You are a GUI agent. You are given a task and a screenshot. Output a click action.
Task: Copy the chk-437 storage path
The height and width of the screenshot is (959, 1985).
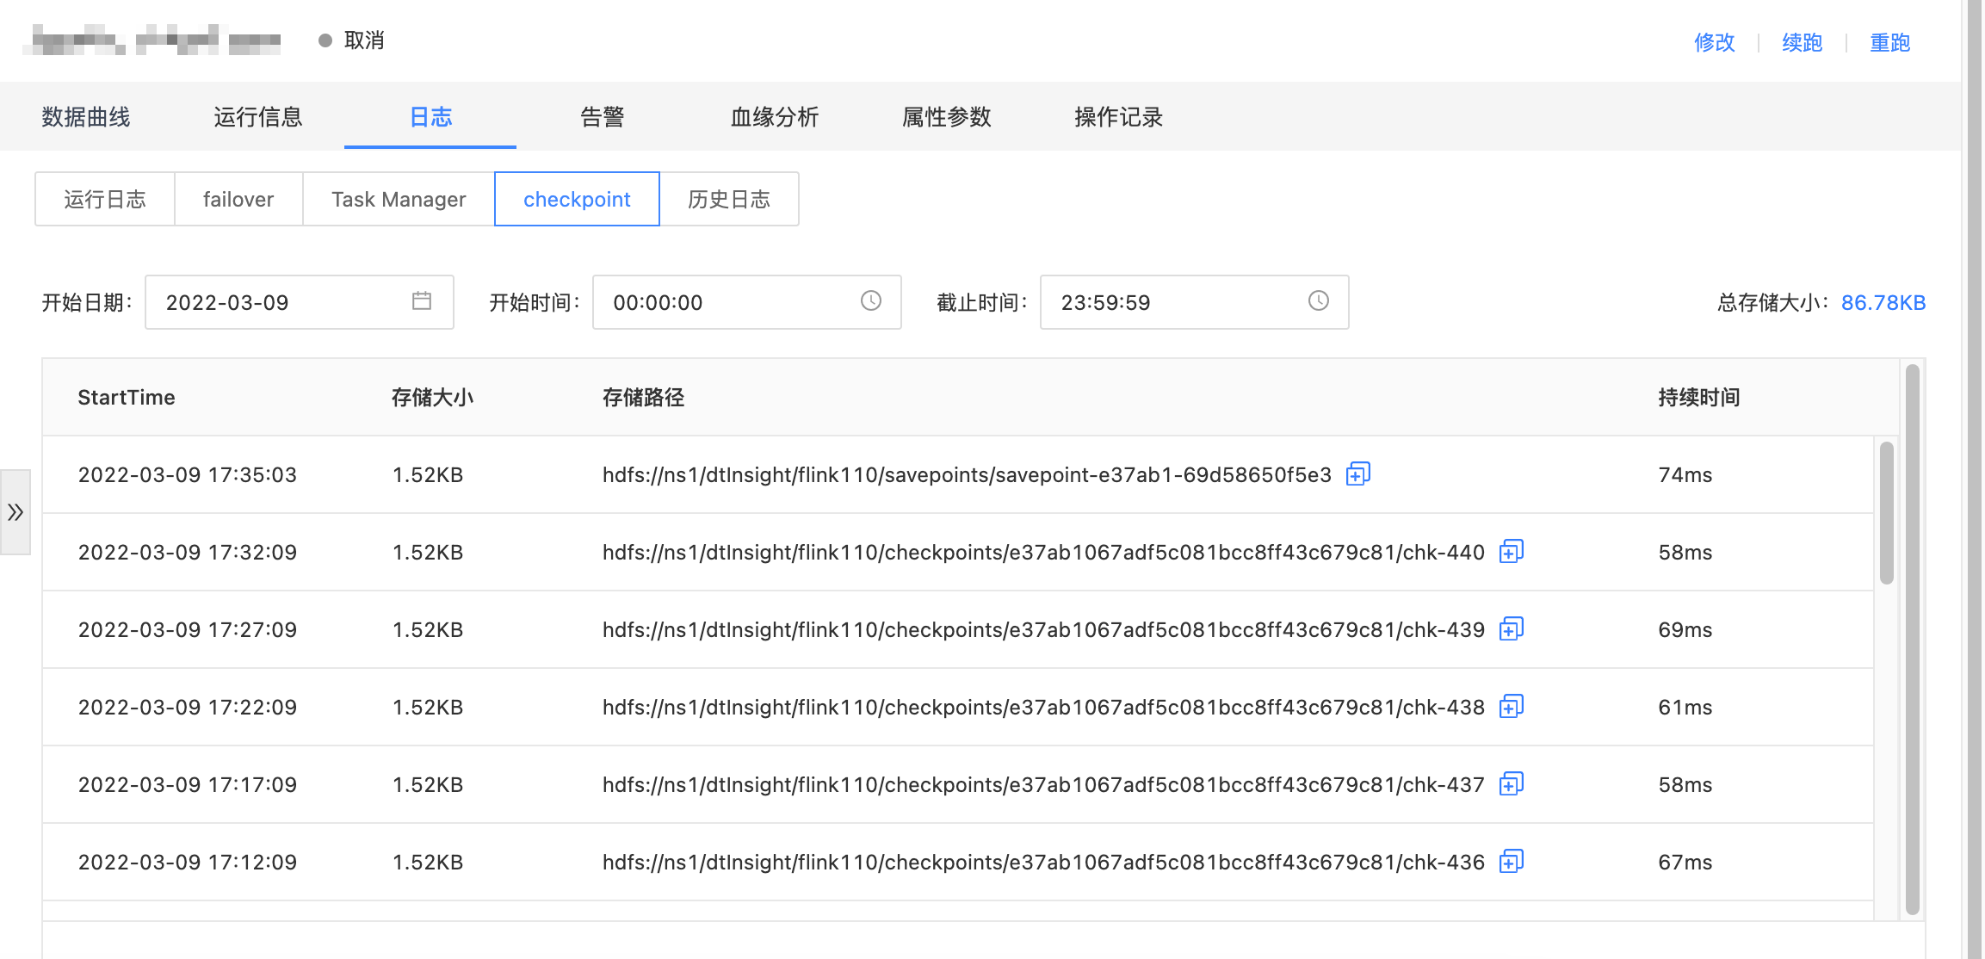tap(1511, 783)
